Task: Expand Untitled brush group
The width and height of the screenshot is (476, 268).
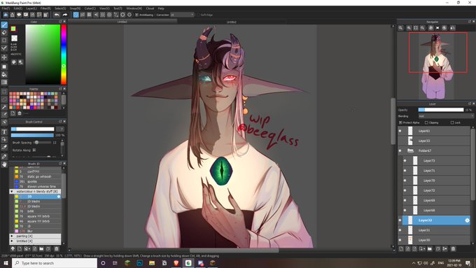Action: (x=11, y=241)
